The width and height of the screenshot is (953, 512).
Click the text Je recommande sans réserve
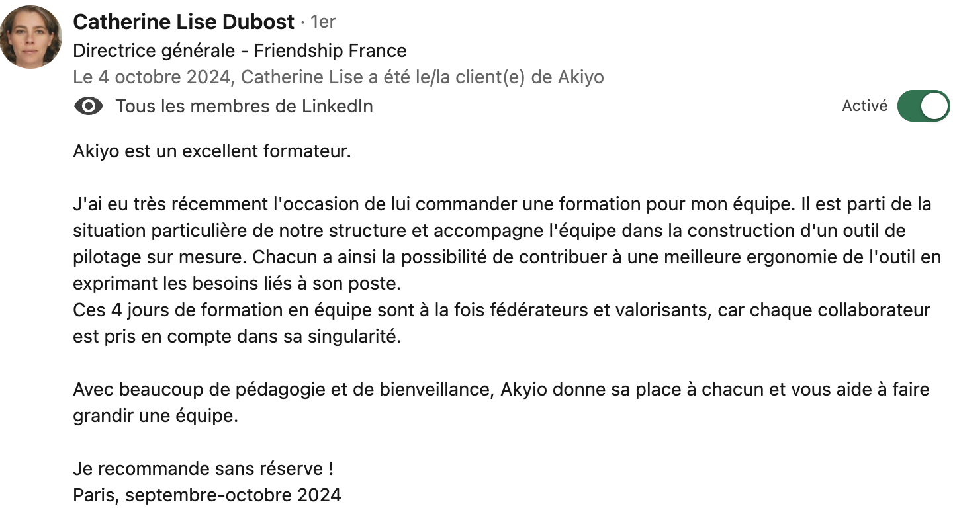[203, 469]
